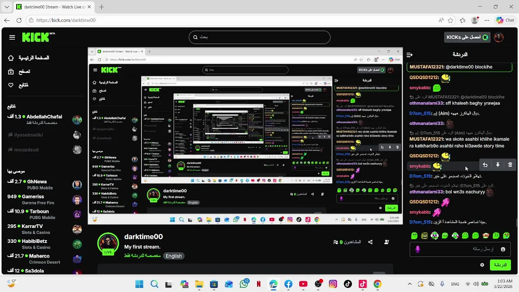
Task: Open the user avatar menu at top right
Action: [x=499, y=37]
